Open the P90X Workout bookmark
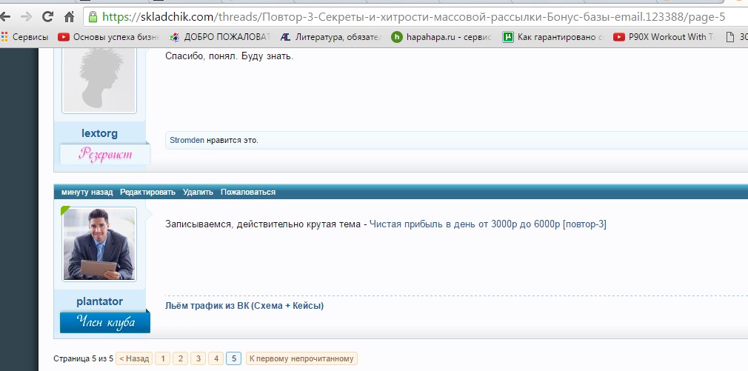The height and width of the screenshot is (371, 748). pyautogui.click(x=664, y=37)
